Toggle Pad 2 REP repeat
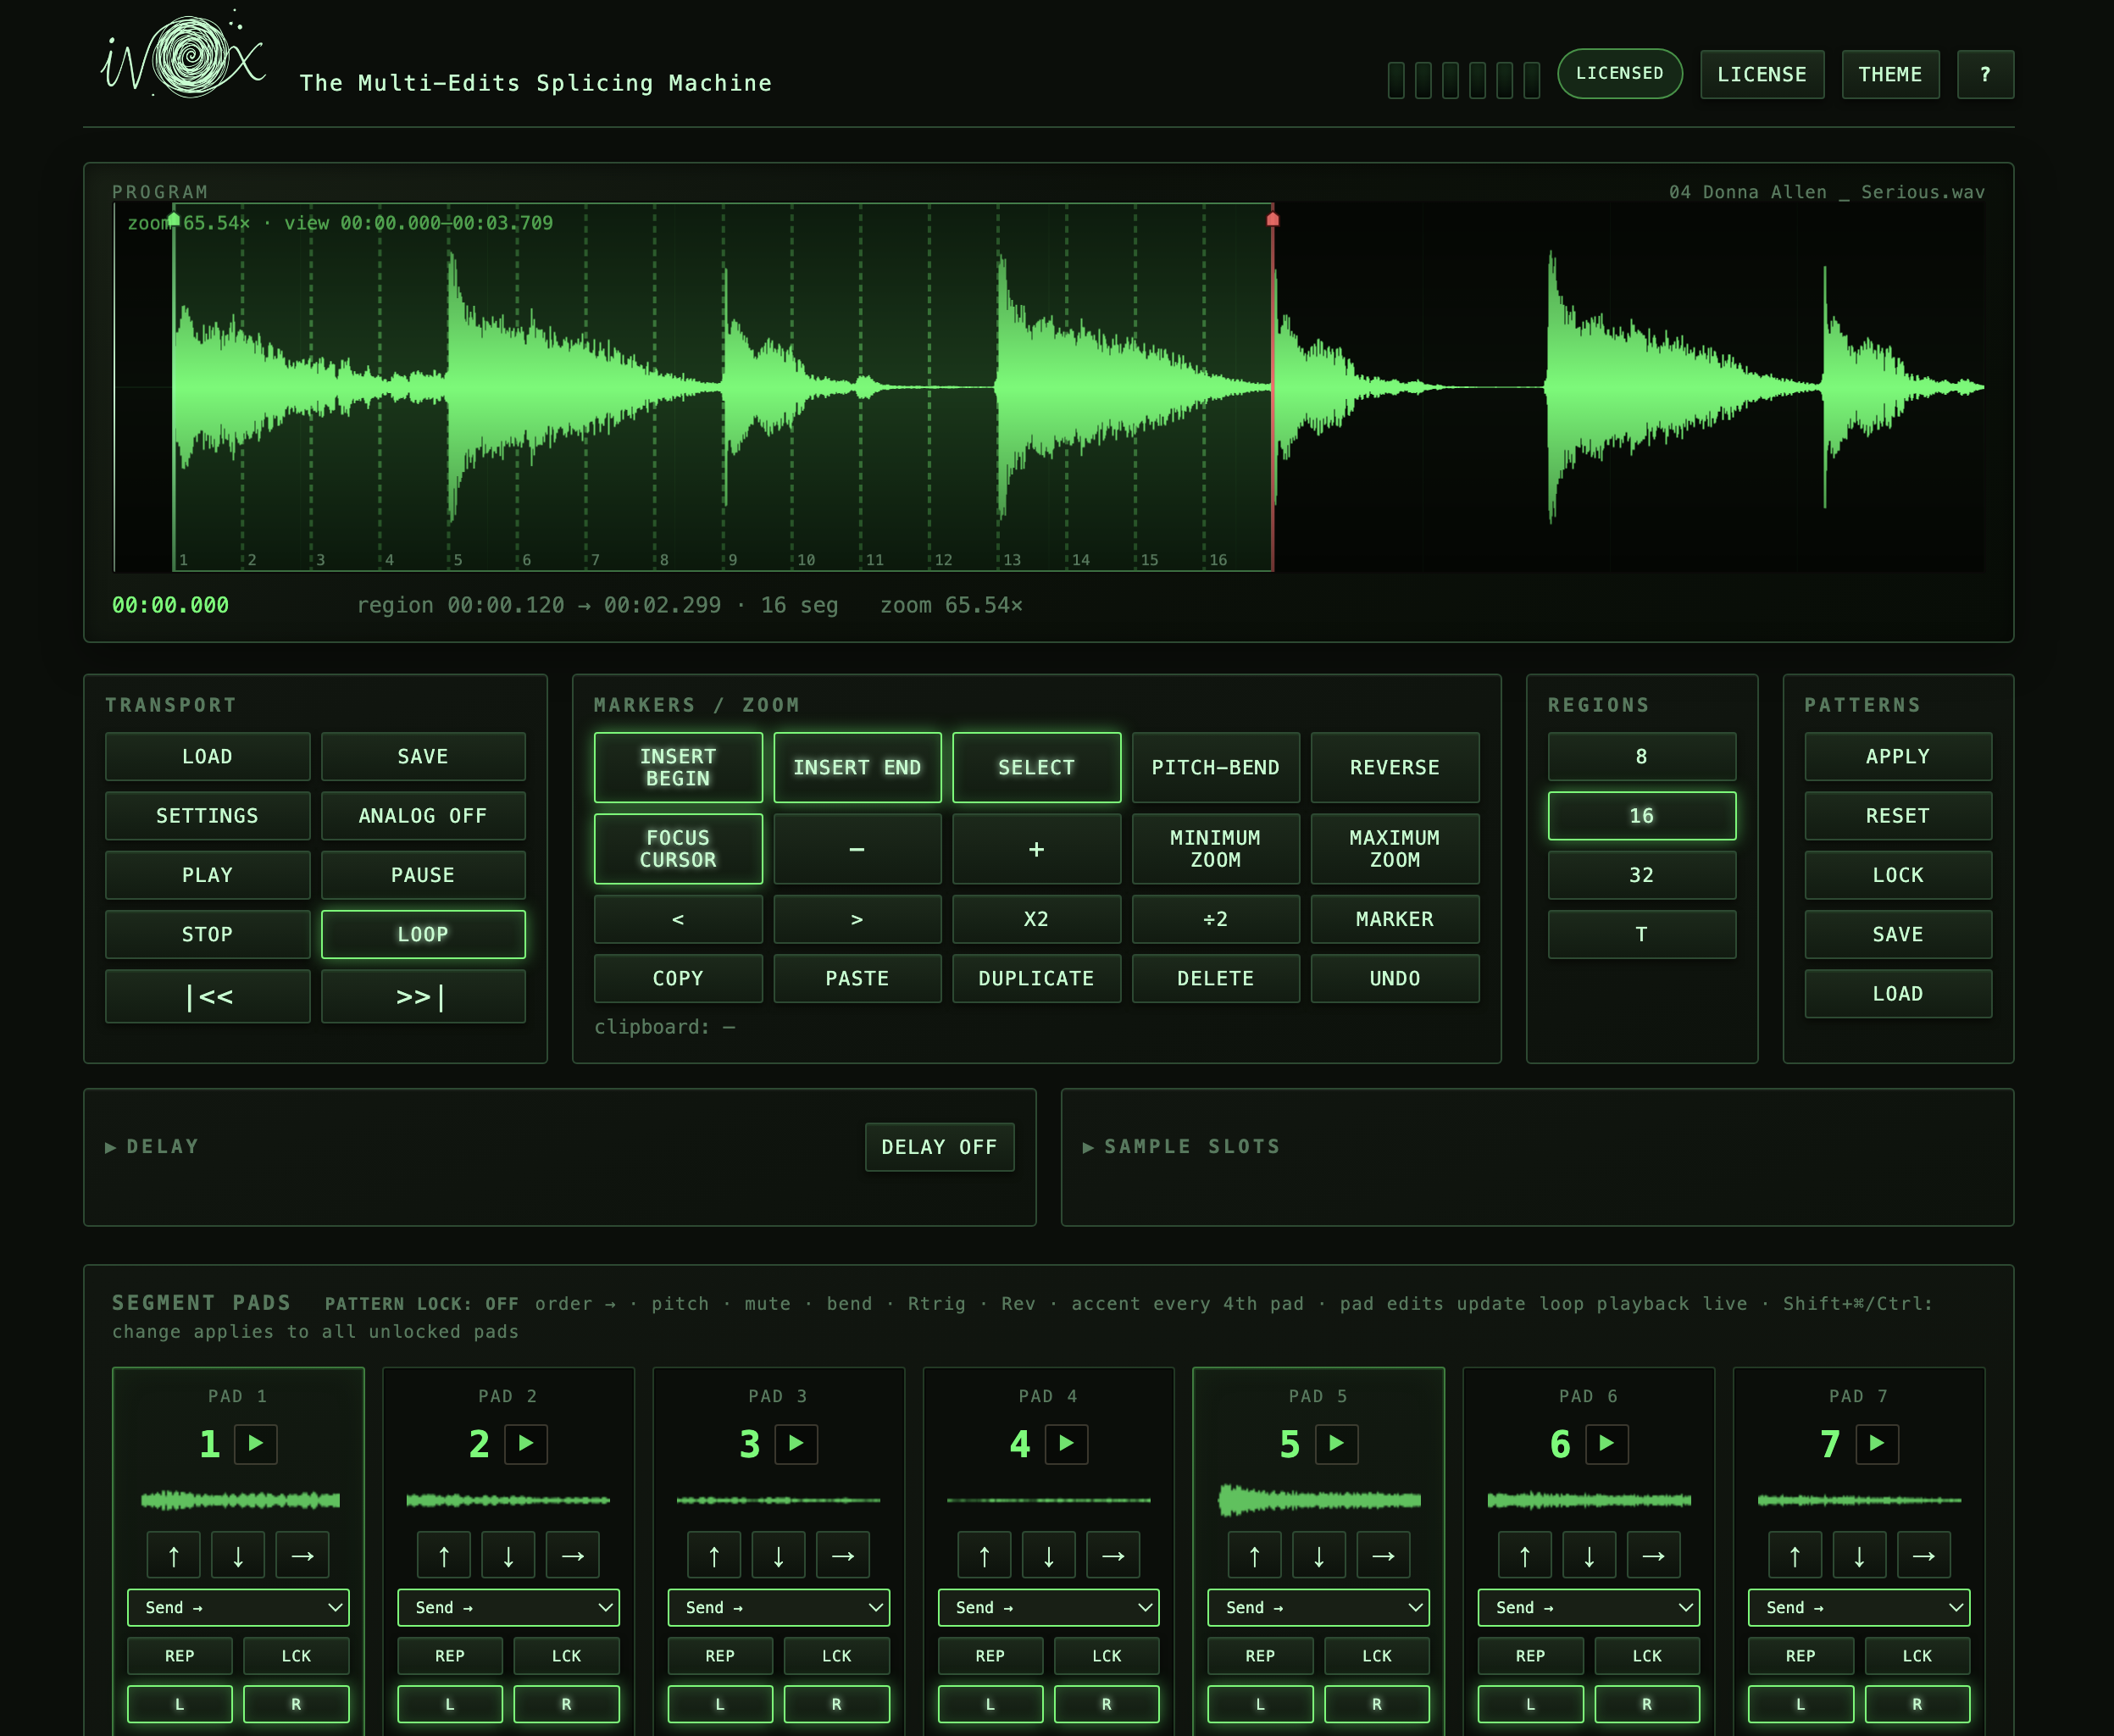Screen dimensions: 2114x1736 pyautogui.click(x=450, y=1656)
